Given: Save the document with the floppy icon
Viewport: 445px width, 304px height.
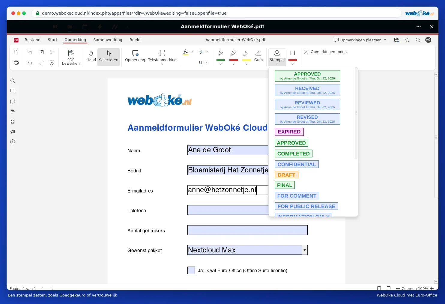Looking at the screenshot, I should [x=16, y=52].
